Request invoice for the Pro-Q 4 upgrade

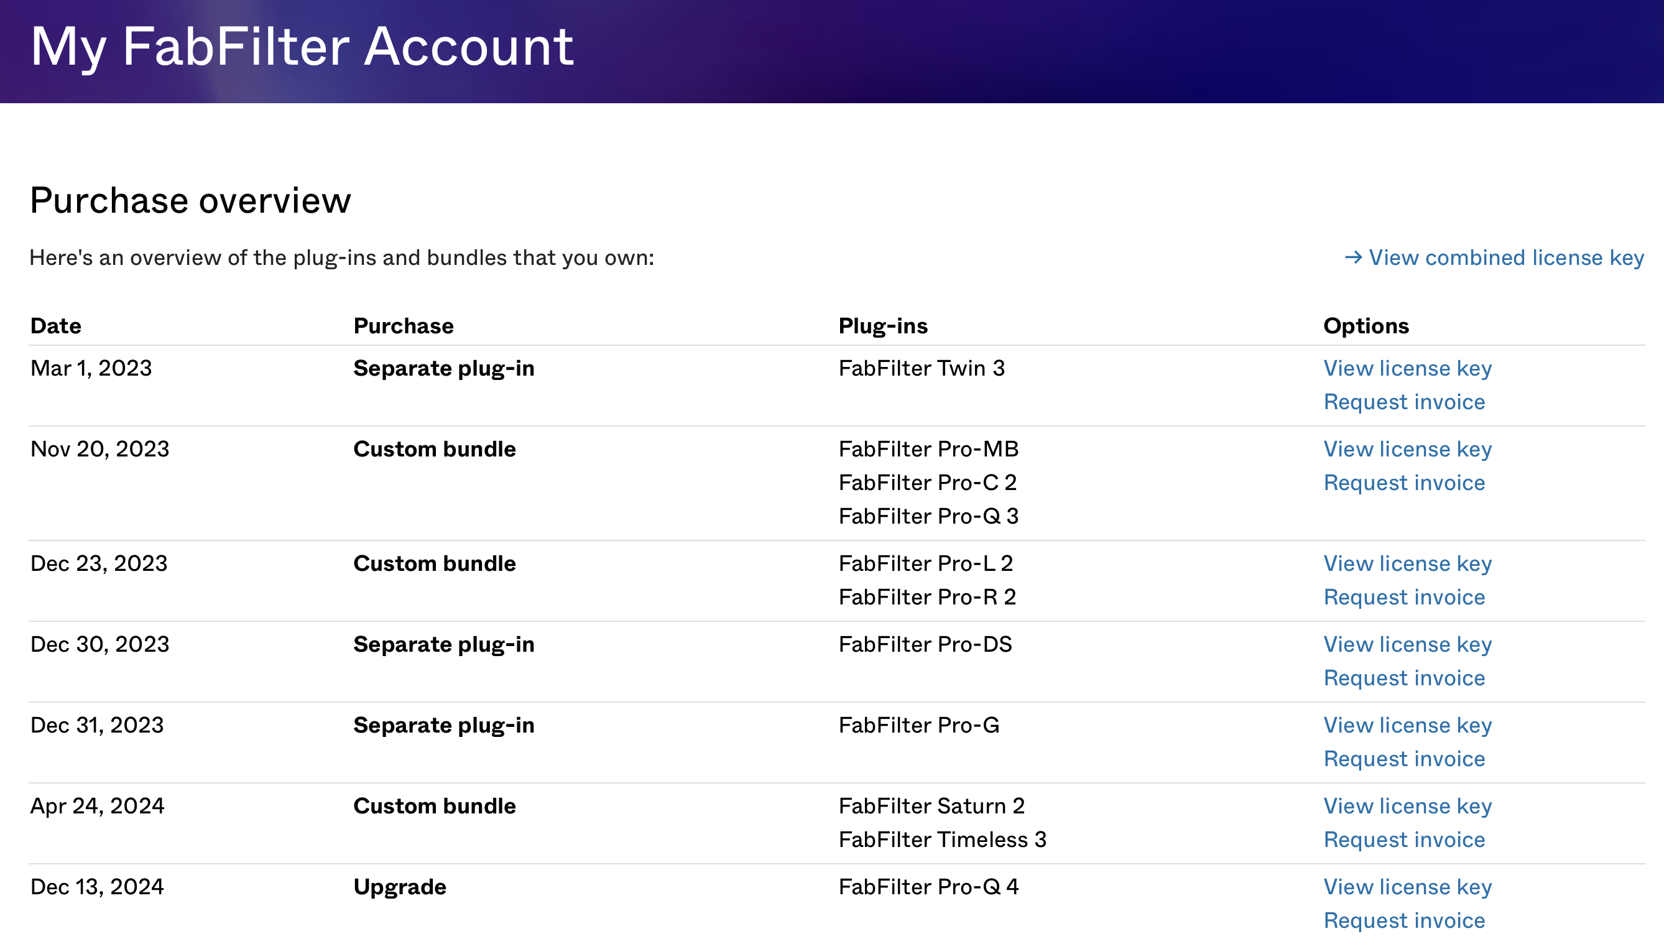pyautogui.click(x=1403, y=920)
